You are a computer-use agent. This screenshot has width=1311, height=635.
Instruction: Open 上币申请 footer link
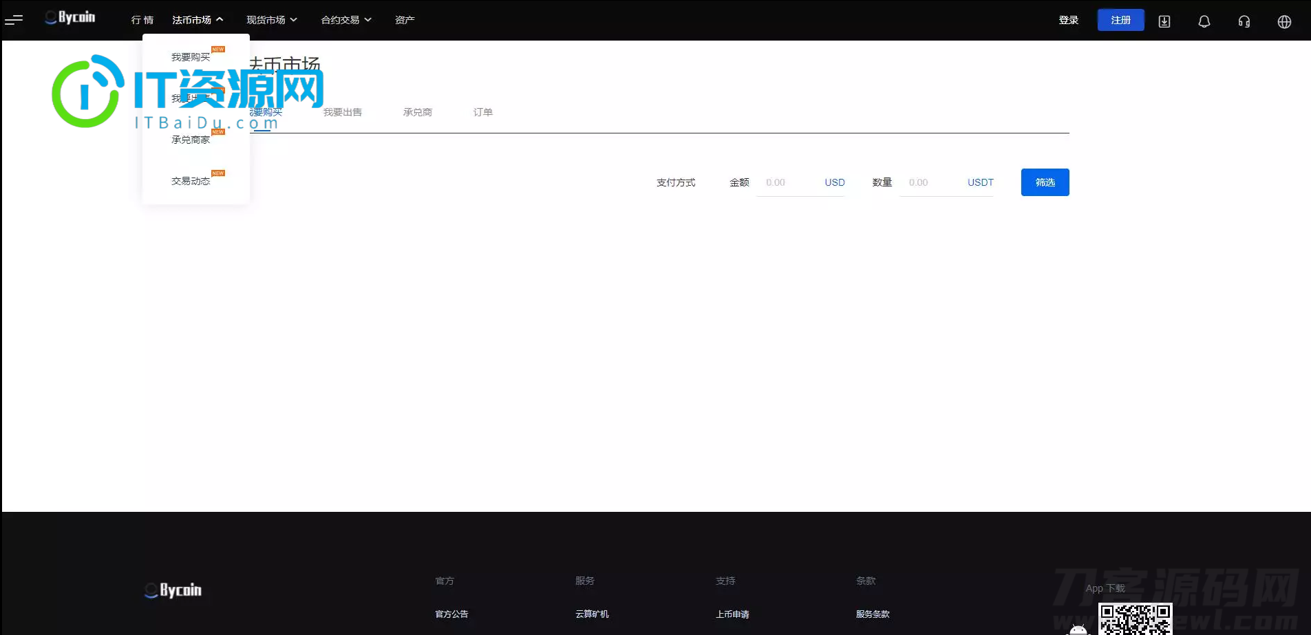click(x=732, y=614)
